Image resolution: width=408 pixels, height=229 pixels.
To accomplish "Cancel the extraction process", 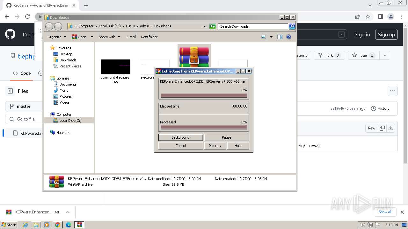I will [180, 146].
